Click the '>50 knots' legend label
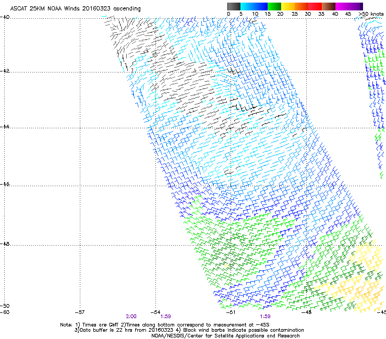386x339 pixels. click(x=371, y=14)
